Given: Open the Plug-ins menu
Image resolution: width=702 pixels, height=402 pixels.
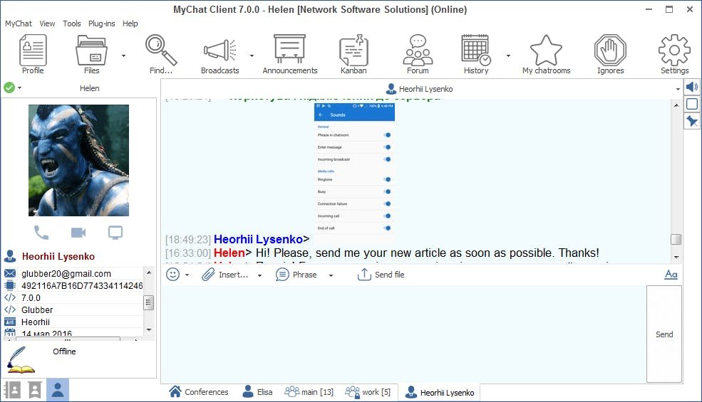Looking at the screenshot, I should tap(102, 23).
